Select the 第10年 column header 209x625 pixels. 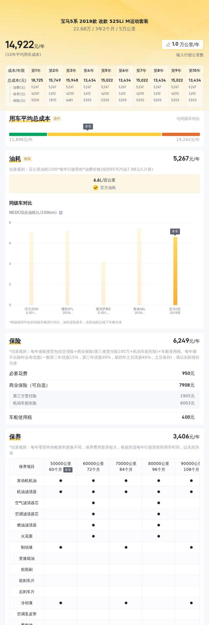(x=194, y=71)
